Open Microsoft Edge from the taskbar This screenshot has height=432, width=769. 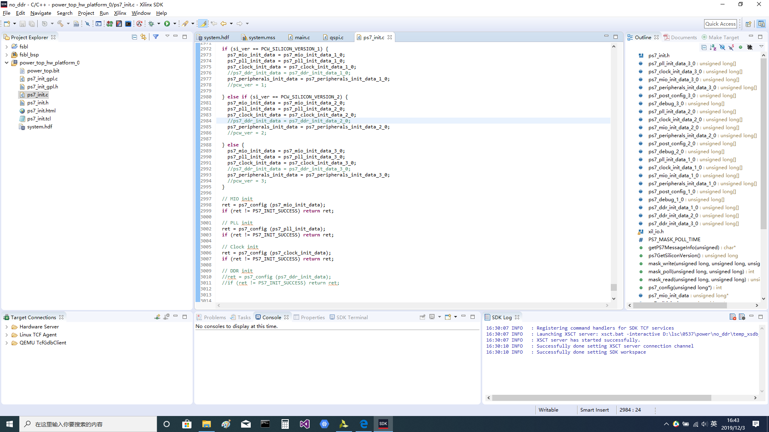[x=364, y=424]
